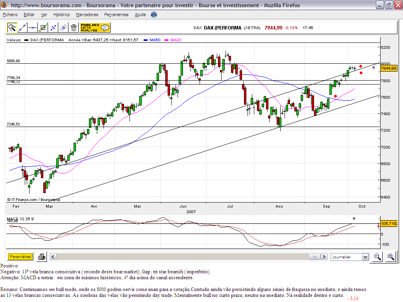The width and height of the screenshot is (403, 302).
Task: Click the Valeurs legend label
Action: click(x=14, y=40)
